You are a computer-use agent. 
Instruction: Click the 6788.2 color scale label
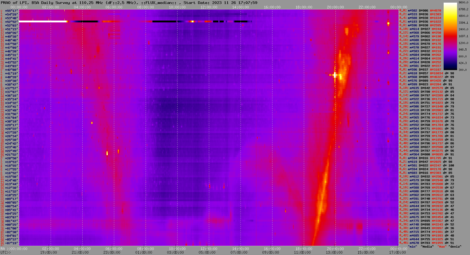(463, 9)
